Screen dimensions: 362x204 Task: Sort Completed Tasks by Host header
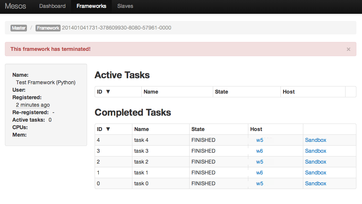point(256,129)
